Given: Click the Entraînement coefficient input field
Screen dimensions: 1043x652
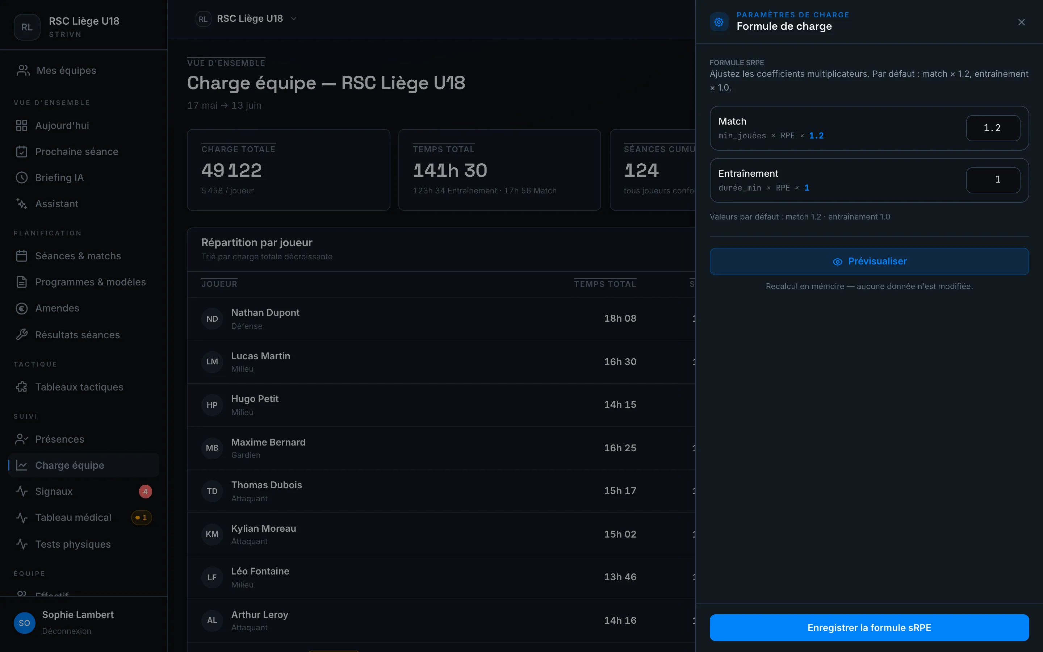Looking at the screenshot, I should [x=993, y=180].
